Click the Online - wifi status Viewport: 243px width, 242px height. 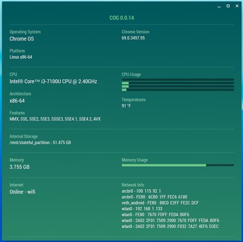22,192
